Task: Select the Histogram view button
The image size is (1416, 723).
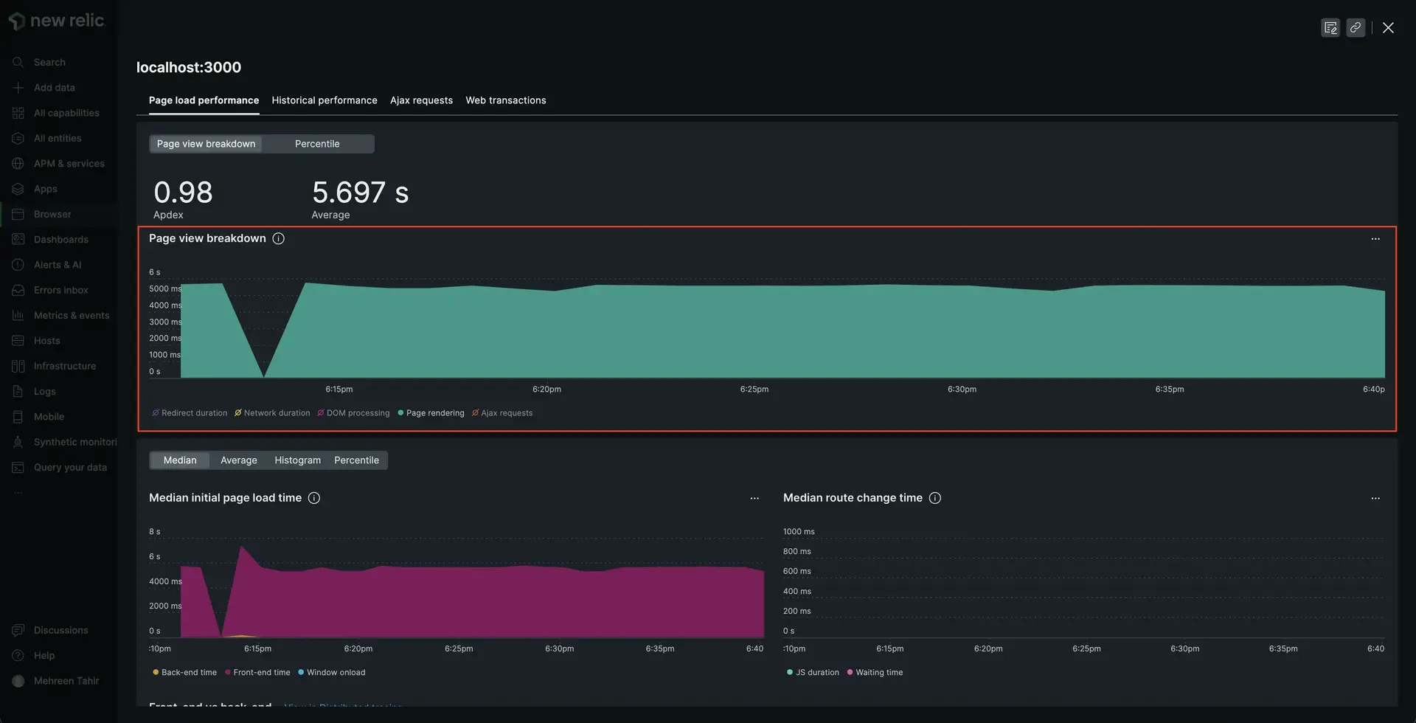Action: point(298,460)
